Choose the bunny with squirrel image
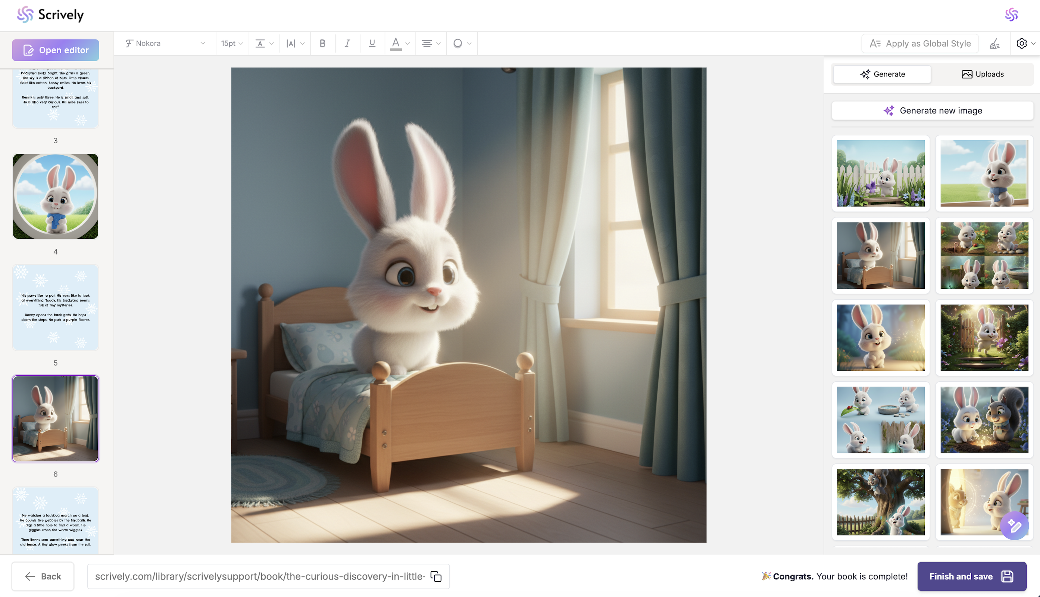This screenshot has height=597, width=1040. click(984, 420)
